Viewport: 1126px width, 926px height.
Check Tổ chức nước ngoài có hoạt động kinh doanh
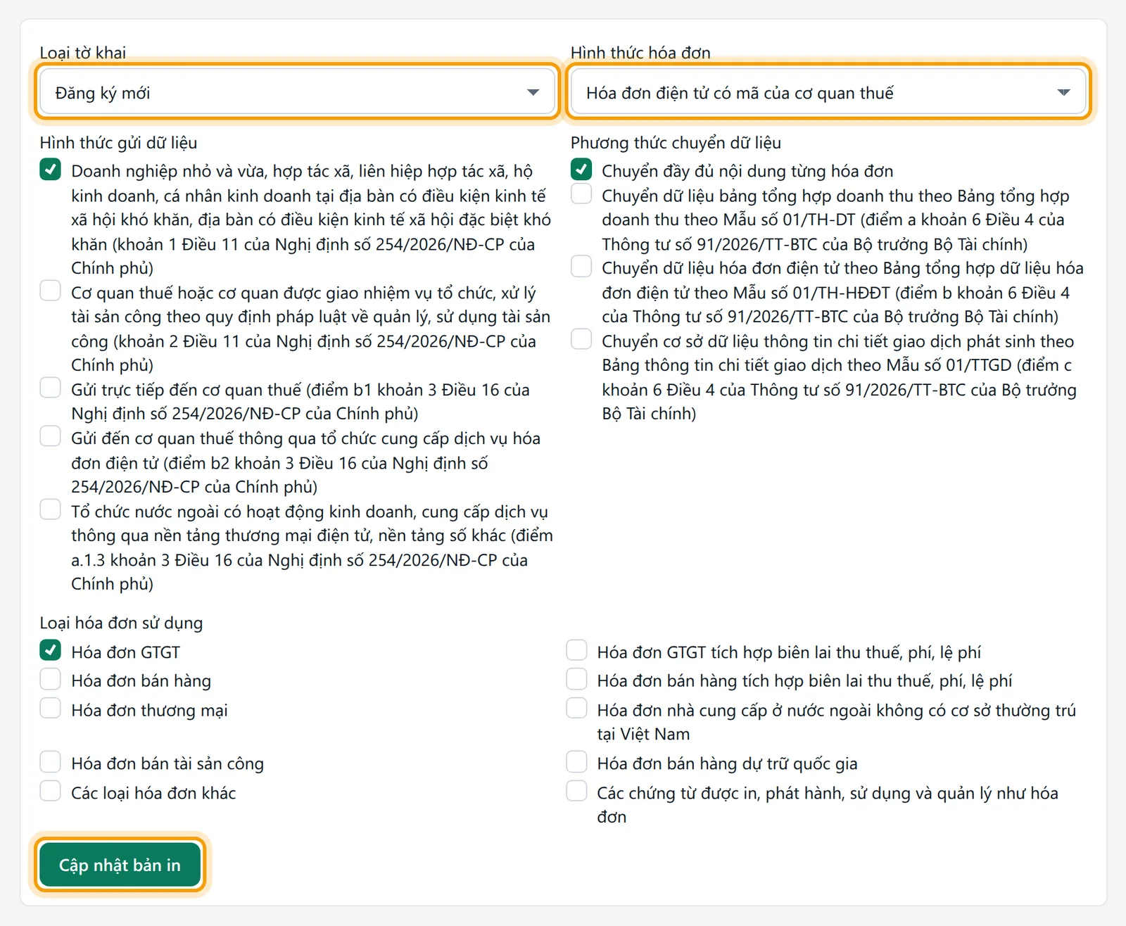[x=50, y=509]
